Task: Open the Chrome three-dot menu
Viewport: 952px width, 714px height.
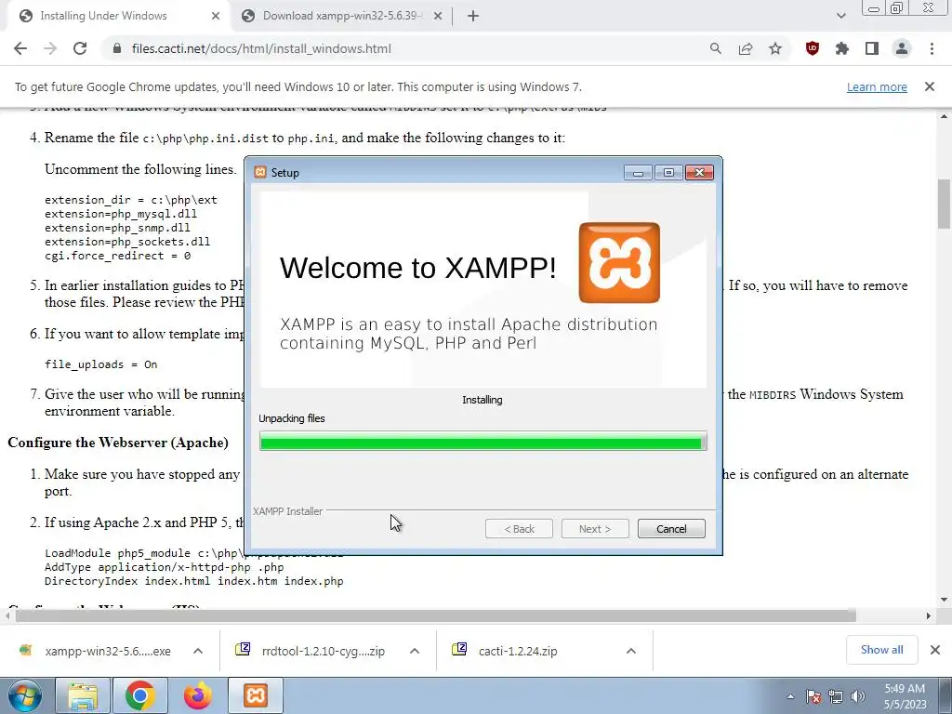Action: click(932, 48)
